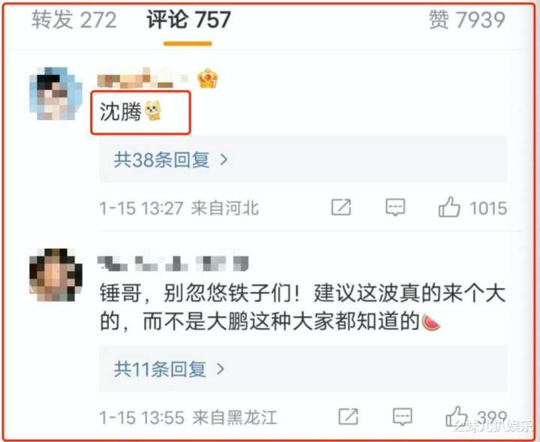Tap the doge emoji beside 沈腾
The height and width of the screenshot is (442, 540).
pos(152,111)
